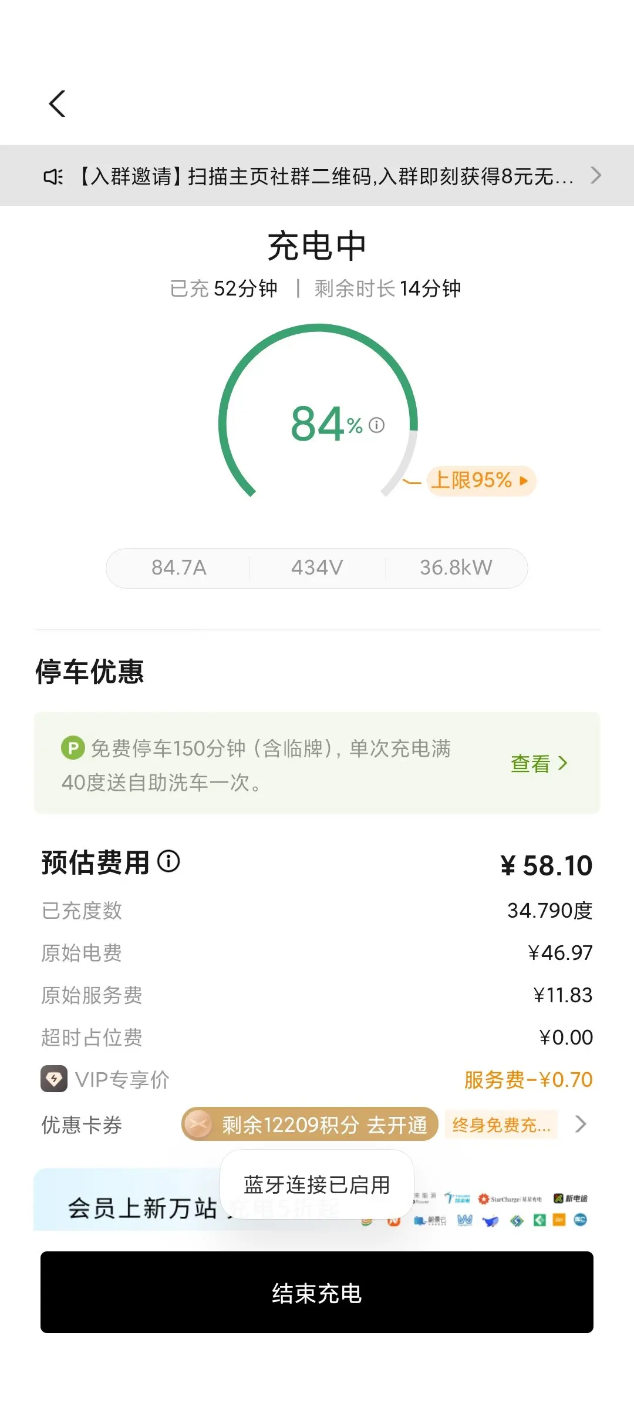Viewport: 634px width, 1410px height.
Task: Select the 终身免费充 coupon tag
Action: [x=501, y=1124]
